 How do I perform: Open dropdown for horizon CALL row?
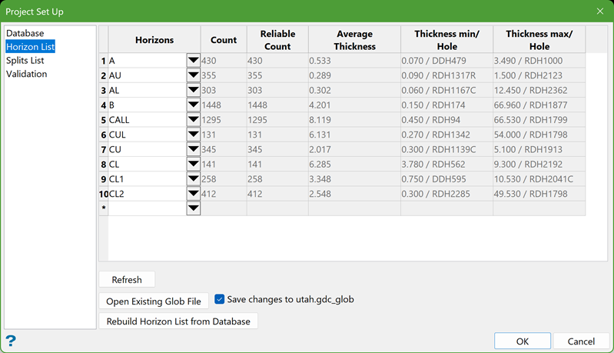[x=194, y=120]
